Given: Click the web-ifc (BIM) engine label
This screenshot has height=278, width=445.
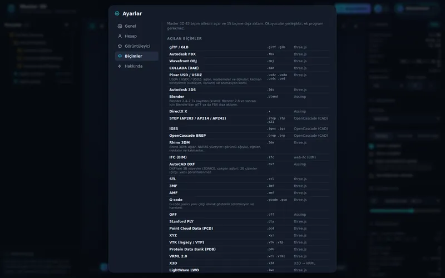Looking at the screenshot, I should pos(304,157).
